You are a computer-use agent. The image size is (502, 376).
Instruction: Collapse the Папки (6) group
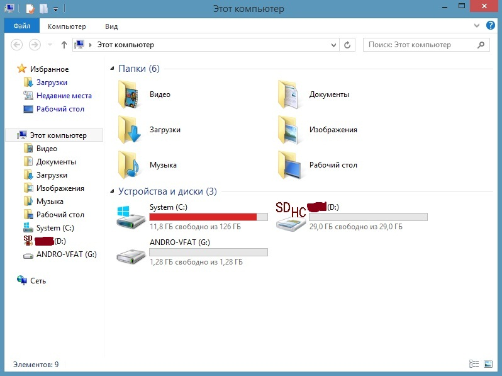tap(113, 69)
